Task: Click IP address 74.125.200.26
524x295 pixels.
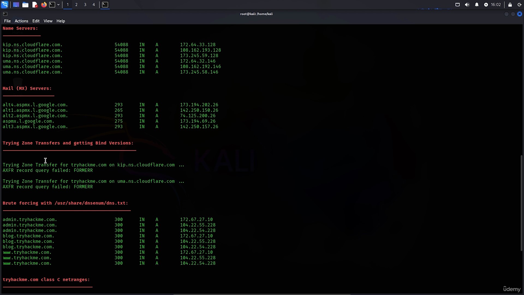Action: [198, 116]
